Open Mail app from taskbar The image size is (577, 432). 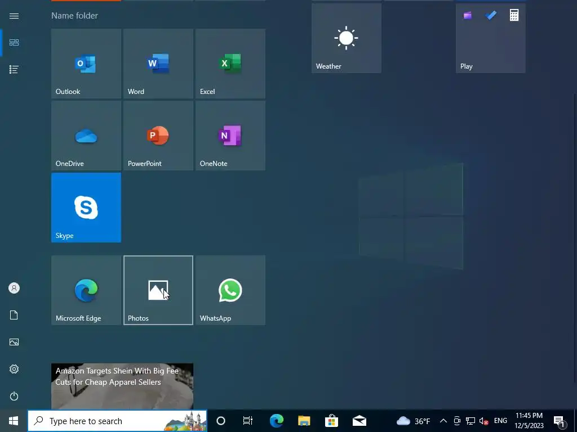coord(359,421)
